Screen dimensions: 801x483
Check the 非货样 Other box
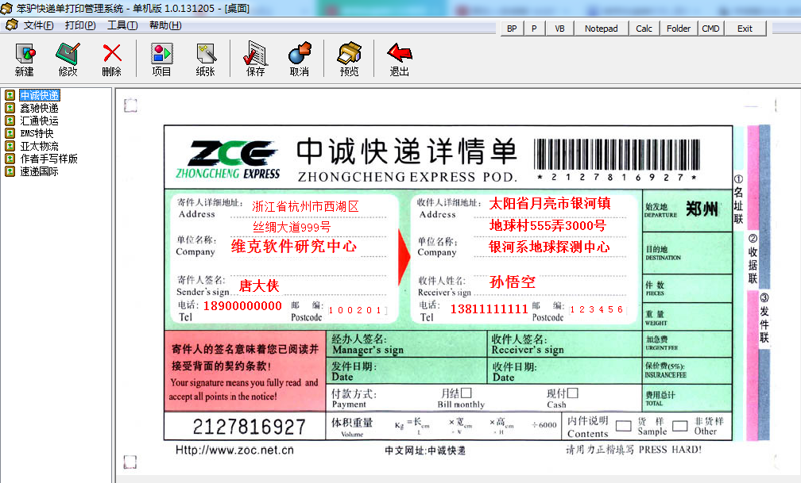(x=680, y=426)
